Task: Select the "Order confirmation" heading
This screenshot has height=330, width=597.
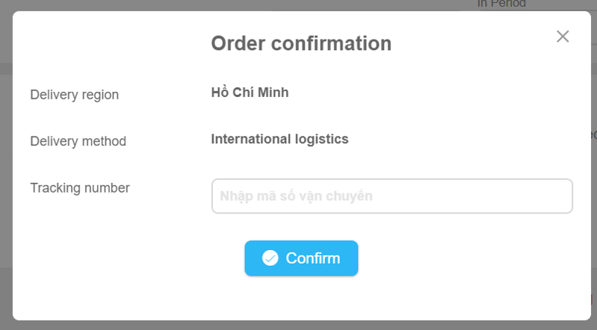Action: [301, 43]
